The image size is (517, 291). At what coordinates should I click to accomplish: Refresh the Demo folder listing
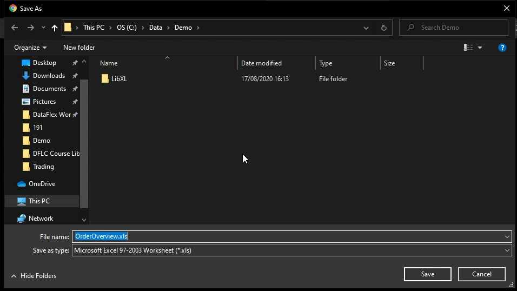point(383,28)
